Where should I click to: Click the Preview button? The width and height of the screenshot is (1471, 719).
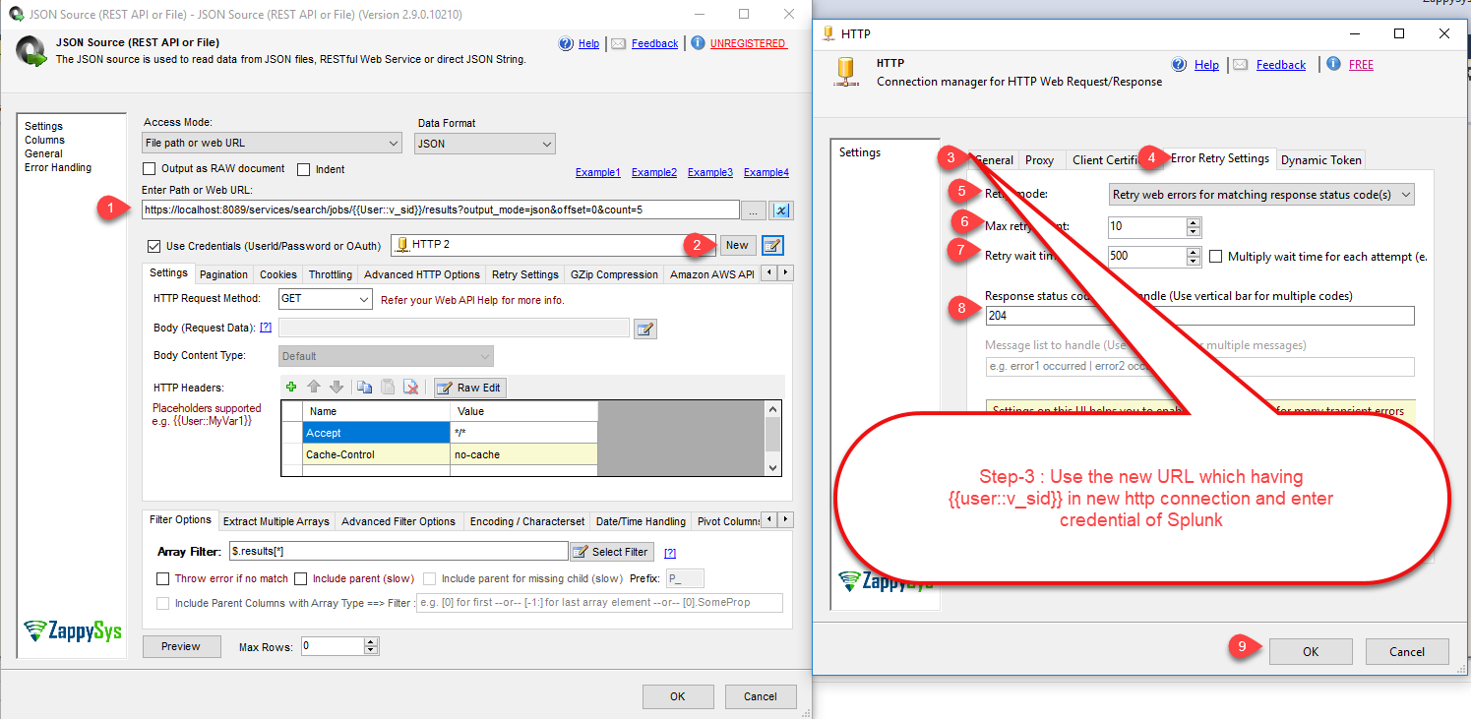point(181,646)
